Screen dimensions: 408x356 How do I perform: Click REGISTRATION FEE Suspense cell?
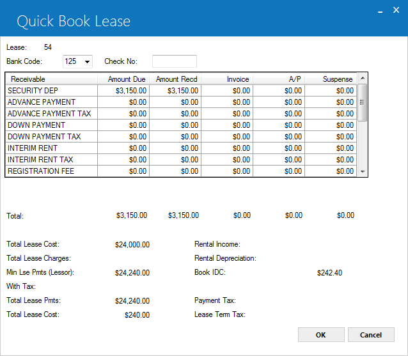[x=331, y=171]
